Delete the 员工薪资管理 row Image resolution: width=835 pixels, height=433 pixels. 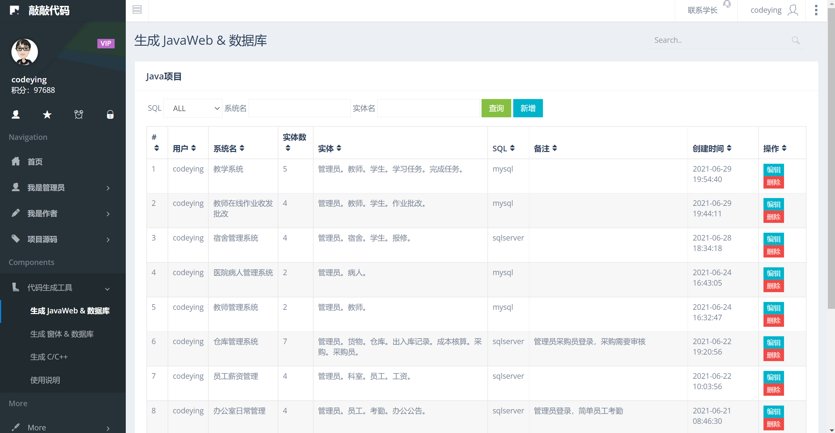(x=774, y=390)
